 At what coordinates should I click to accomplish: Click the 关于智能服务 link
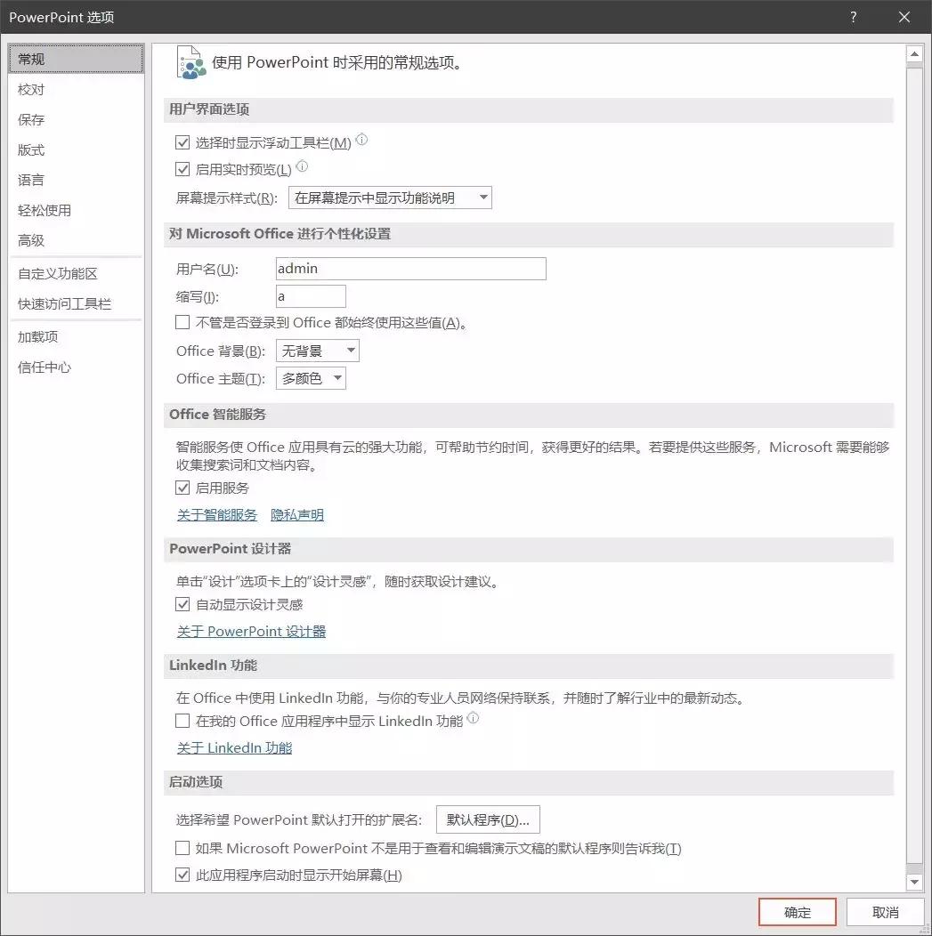point(216,515)
